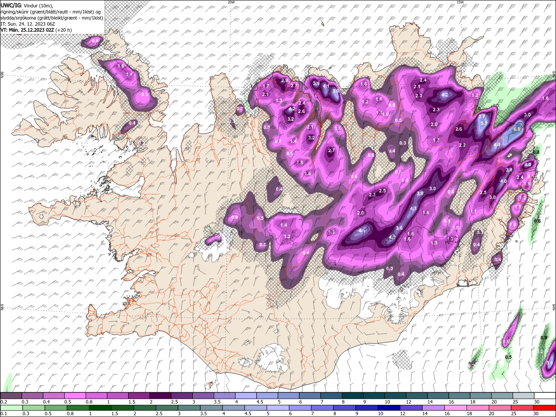
Task: Click the 4.4 value on the map
Action: (497, 145)
